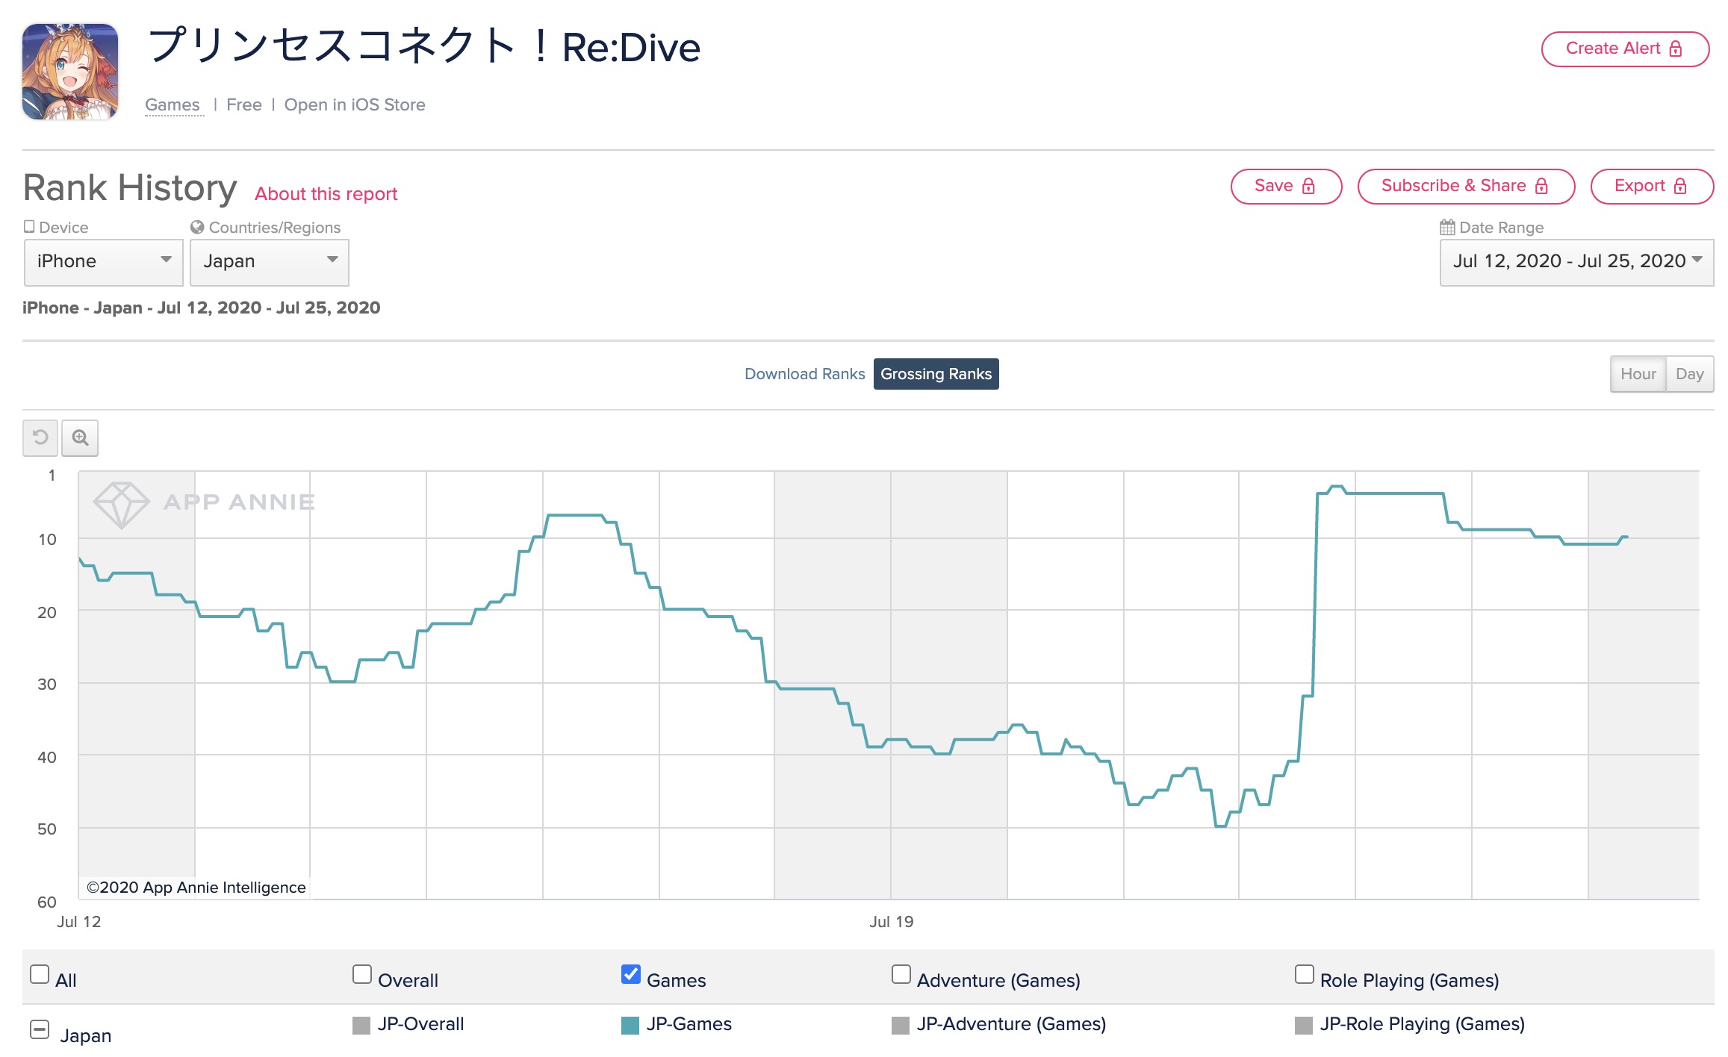
Task: Collapse the Japan row minus icon
Action: coord(40,1029)
